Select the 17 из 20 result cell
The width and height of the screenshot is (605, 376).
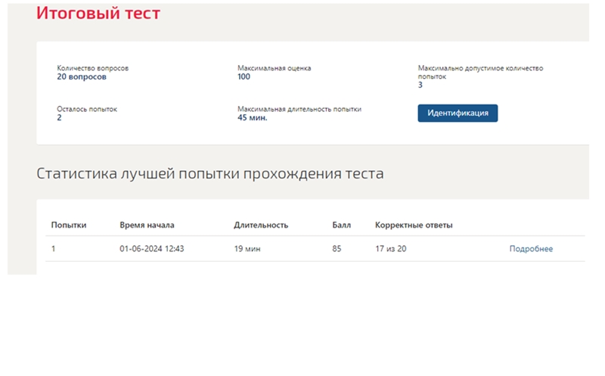tap(391, 249)
